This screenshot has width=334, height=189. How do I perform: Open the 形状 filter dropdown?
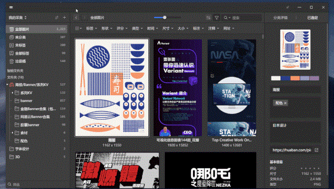106,28
